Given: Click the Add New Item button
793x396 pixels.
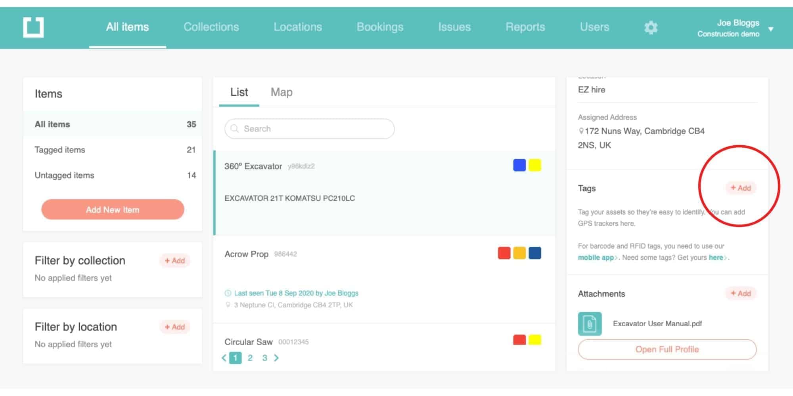Looking at the screenshot, I should (113, 209).
